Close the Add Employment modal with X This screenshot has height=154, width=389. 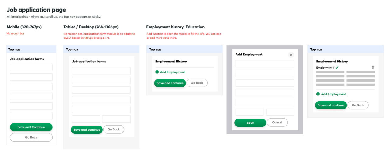(x=291, y=55)
